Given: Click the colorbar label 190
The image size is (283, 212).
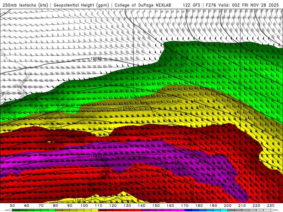Looking at the screenshot, I should 213,206.
